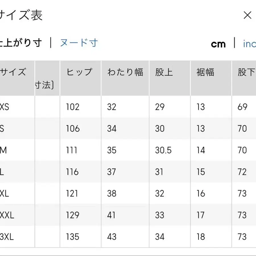Click the 股下 value 69 for XS
Viewport: 256px width, 256px height.
(243, 107)
